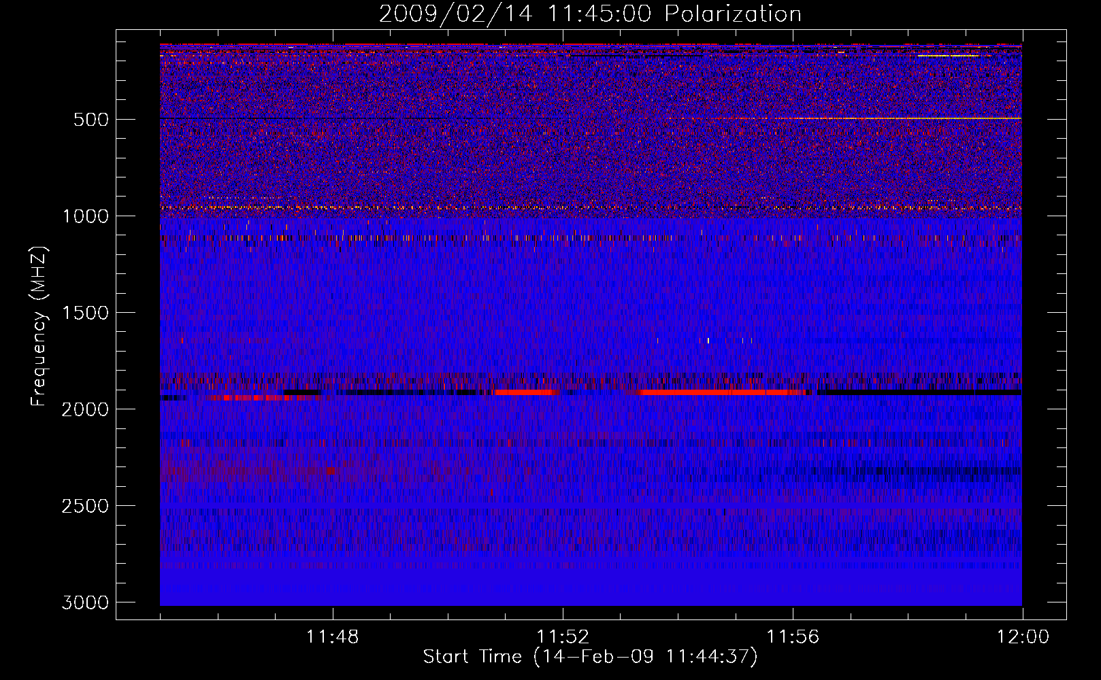Image resolution: width=1101 pixels, height=680 pixels.
Task: Click the 1000 frequency tick label
Action: point(85,216)
